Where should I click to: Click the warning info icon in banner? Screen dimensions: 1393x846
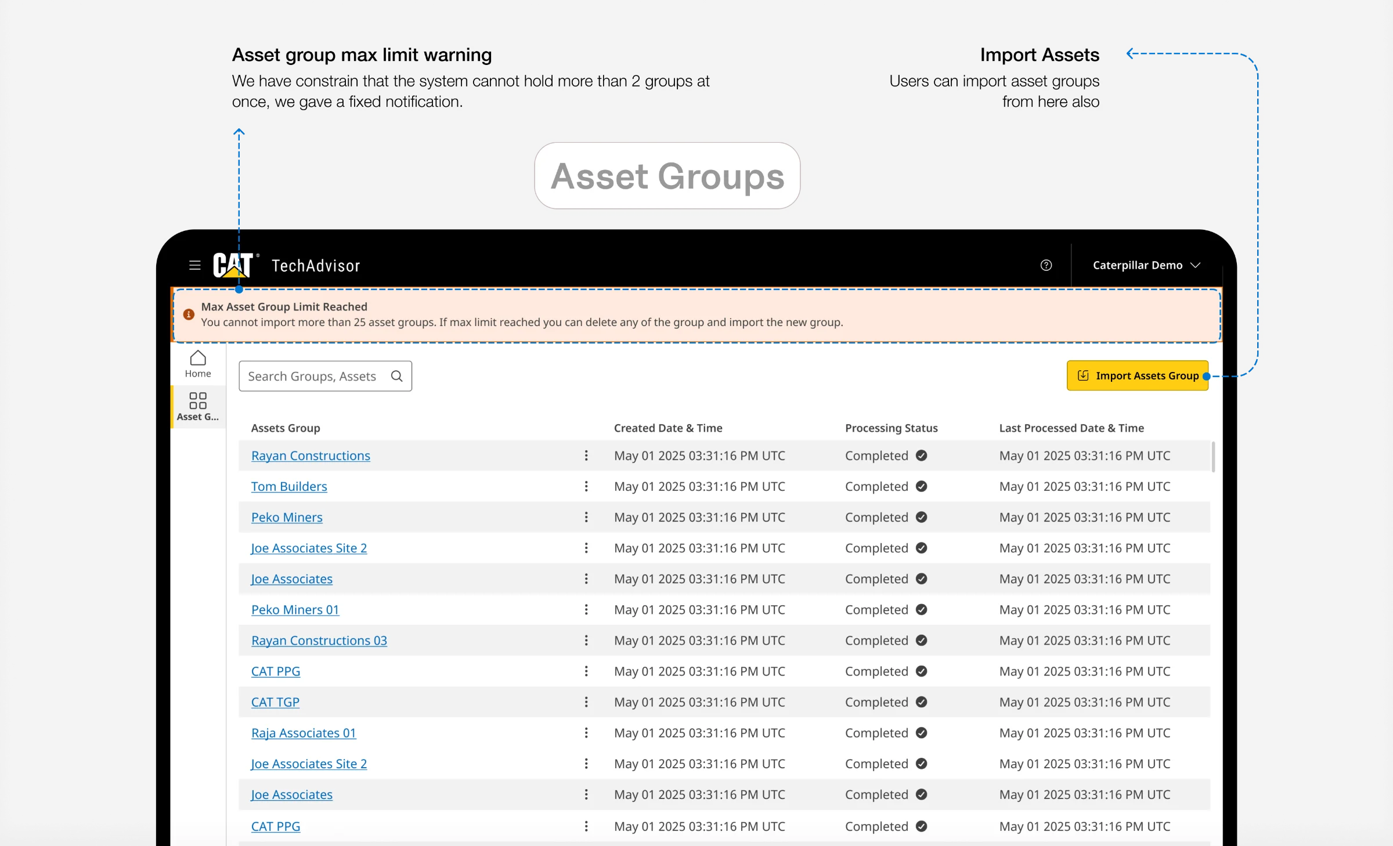click(189, 314)
